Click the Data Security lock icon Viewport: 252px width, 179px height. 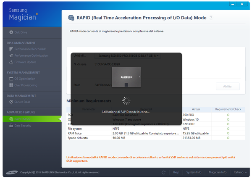[11, 126]
